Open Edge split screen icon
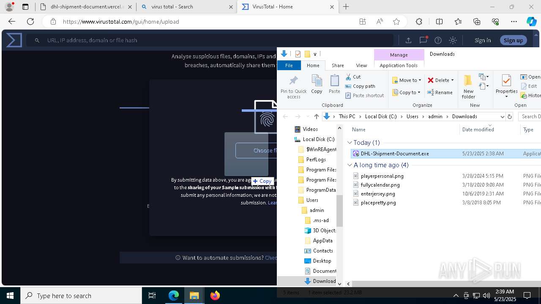Viewport: 541px width, 304px height. 439,22
